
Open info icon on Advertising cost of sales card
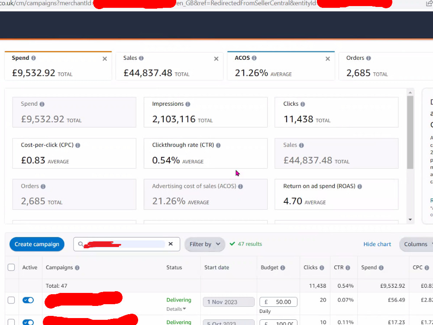(x=240, y=186)
